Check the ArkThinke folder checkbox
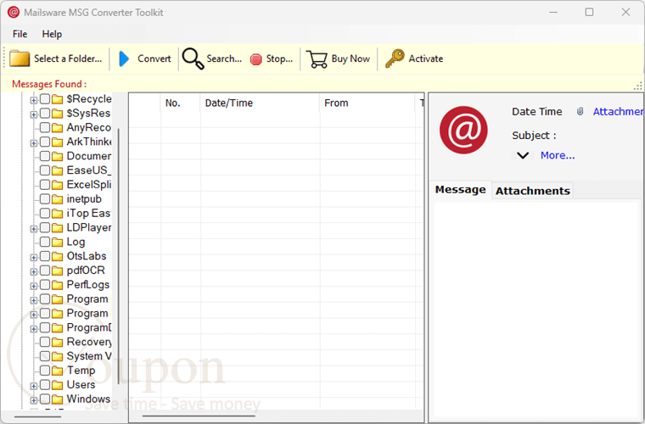 [45, 142]
